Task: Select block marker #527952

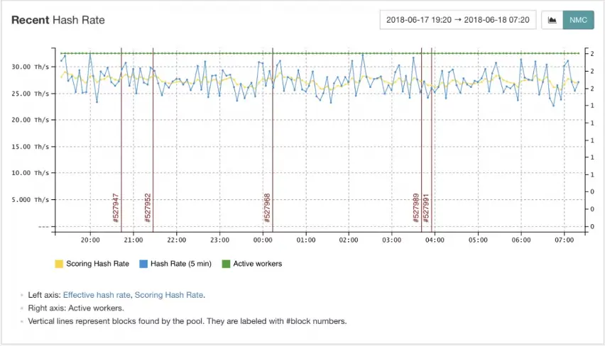Action: (148, 208)
